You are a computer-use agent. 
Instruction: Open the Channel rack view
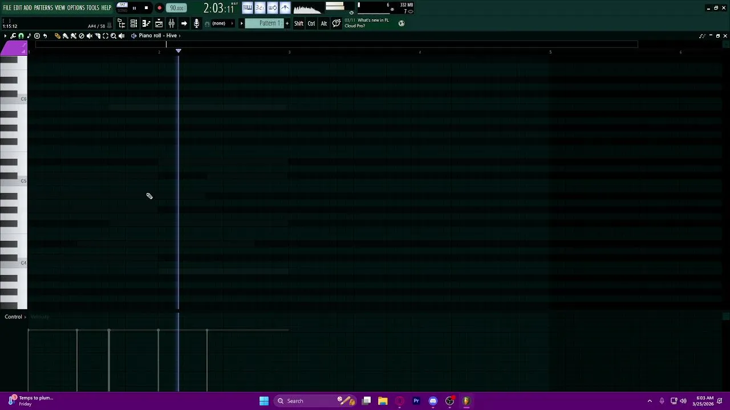point(133,23)
